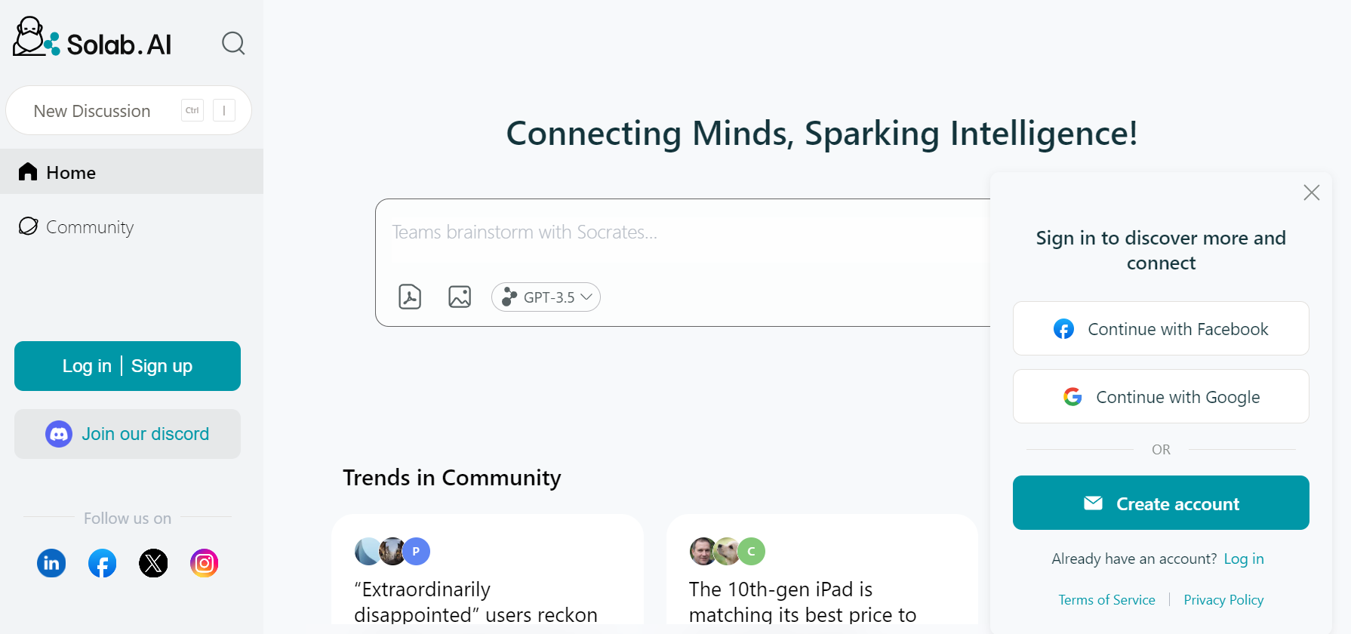Upload a PDF file icon
1351x634 pixels.
click(410, 297)
